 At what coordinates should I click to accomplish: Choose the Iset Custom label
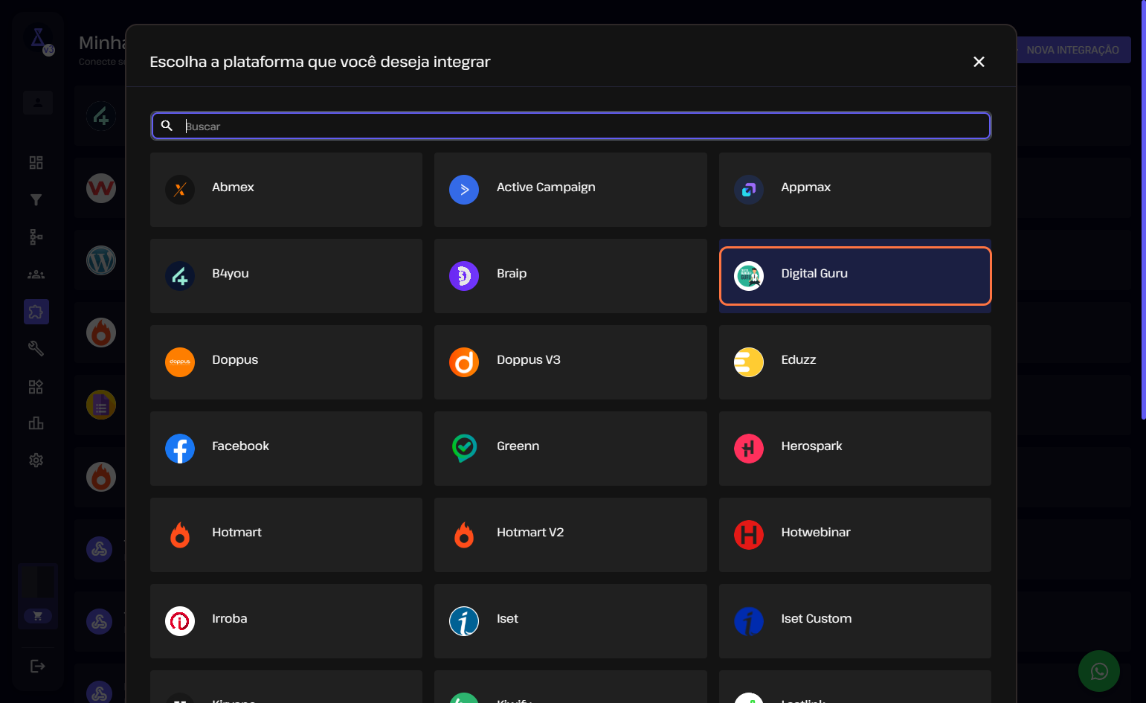[x=816, y=619]
